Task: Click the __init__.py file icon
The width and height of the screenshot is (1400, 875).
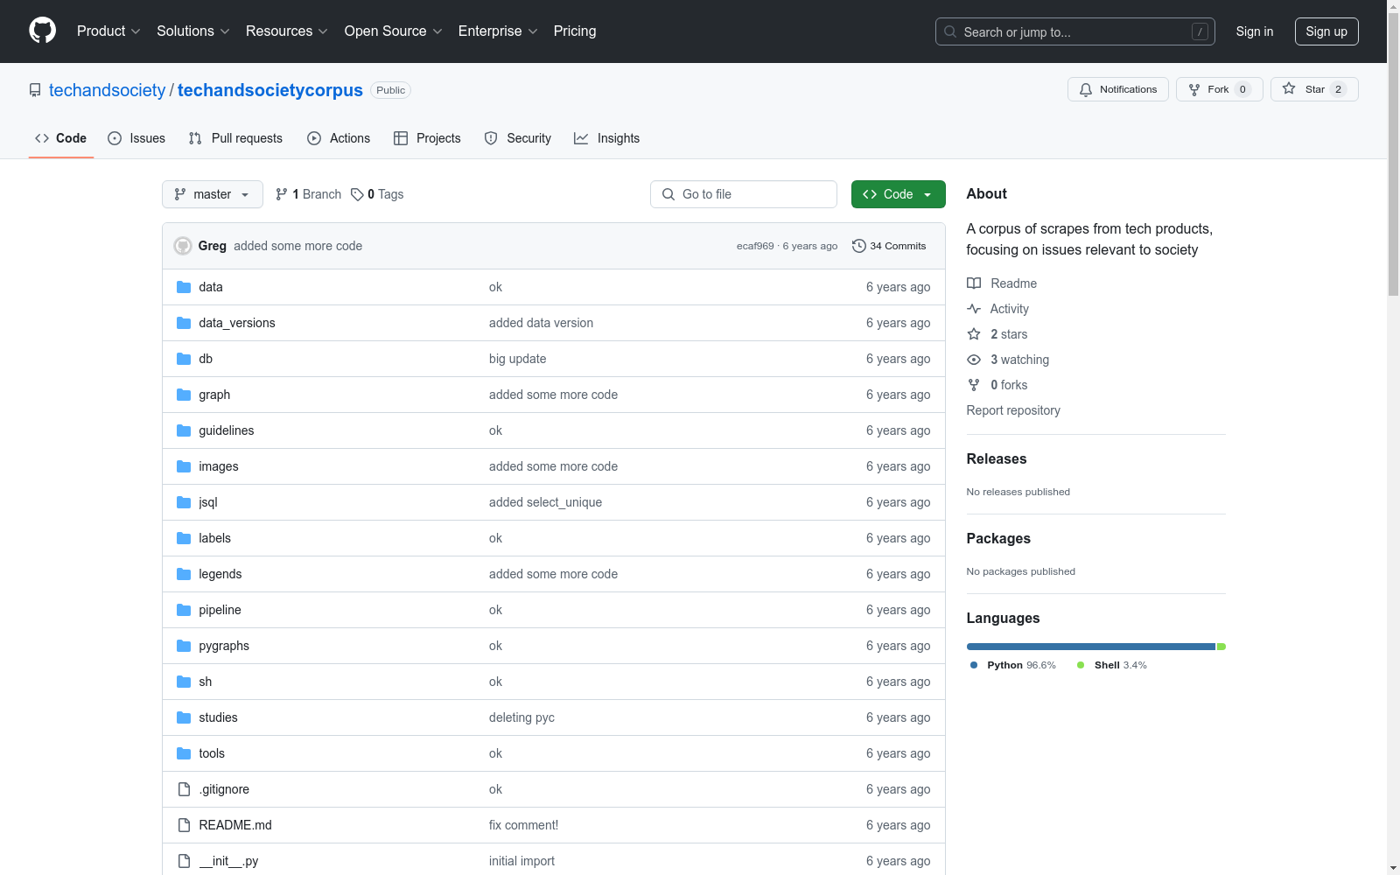Action: (x=184, y=861)
